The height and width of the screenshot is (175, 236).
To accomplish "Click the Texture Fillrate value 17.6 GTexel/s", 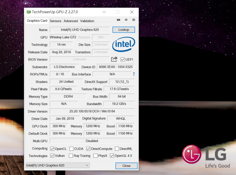I will 119,89.
